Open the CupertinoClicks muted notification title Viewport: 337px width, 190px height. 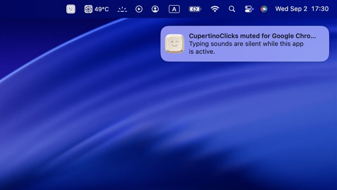tap(252, 36)
